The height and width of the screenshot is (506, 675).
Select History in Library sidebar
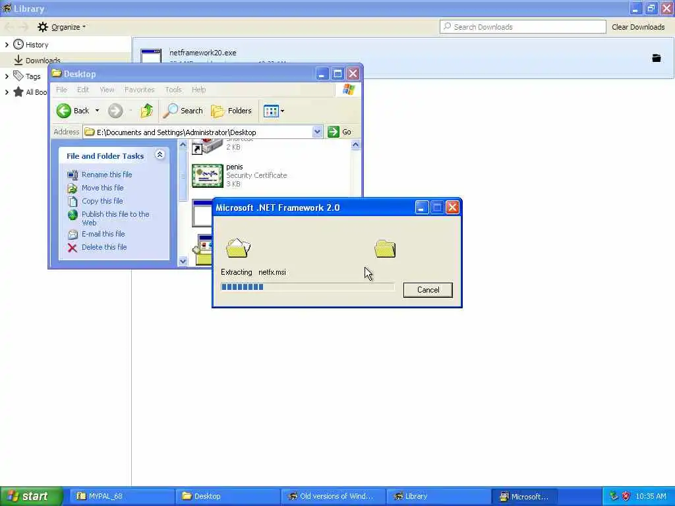37,45
